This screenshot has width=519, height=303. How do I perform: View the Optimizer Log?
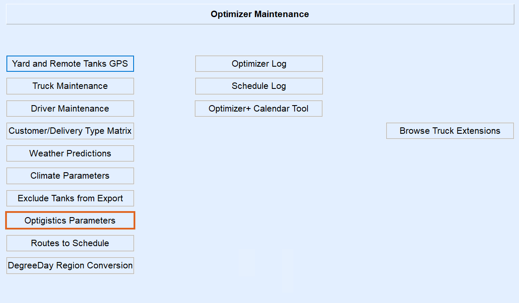[259, 64]
